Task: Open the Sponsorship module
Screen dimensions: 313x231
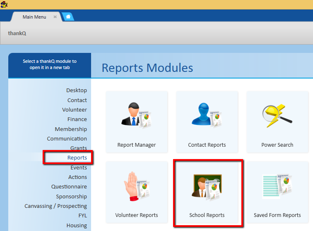Action: pyautogui.click(x=72, y=197)
